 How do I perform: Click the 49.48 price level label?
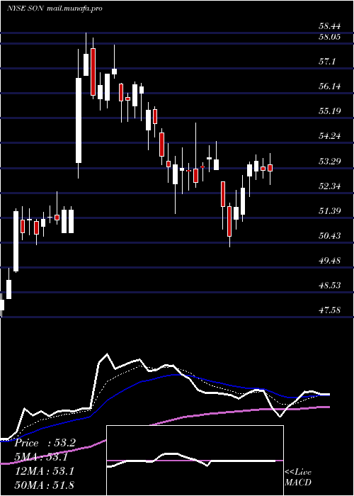click(x=329, y=261)
